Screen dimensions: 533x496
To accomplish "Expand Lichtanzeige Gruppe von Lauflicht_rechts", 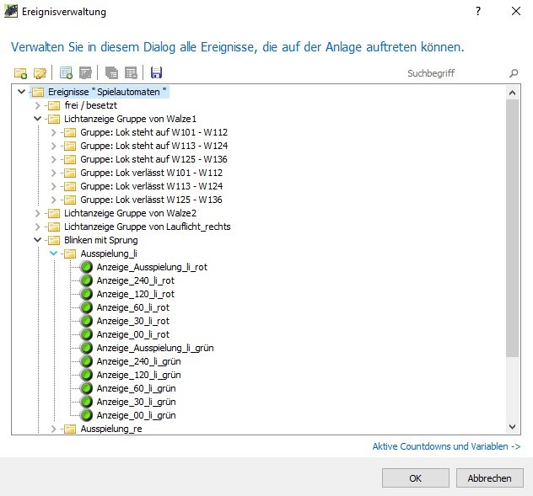I will click(37, 227).
